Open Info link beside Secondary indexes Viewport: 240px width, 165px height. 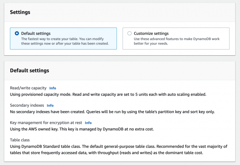(50, 106)
